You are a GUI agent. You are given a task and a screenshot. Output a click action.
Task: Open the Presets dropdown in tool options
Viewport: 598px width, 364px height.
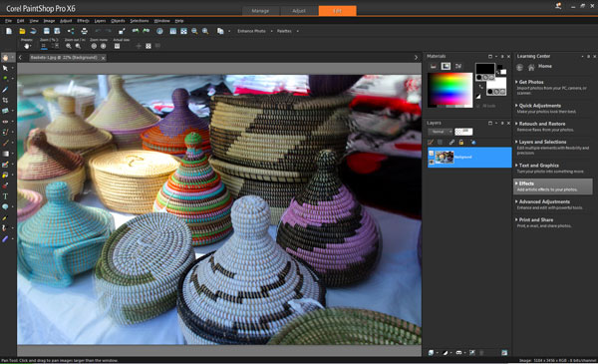pyautogui.click(x=27, y=46)
